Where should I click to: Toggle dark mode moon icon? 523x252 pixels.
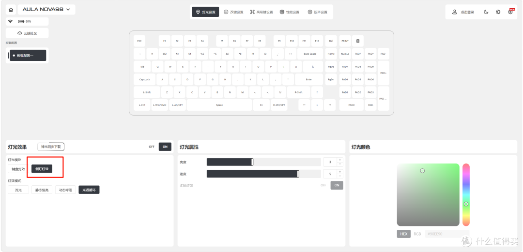pyautogui.click(x=486, y=12)
